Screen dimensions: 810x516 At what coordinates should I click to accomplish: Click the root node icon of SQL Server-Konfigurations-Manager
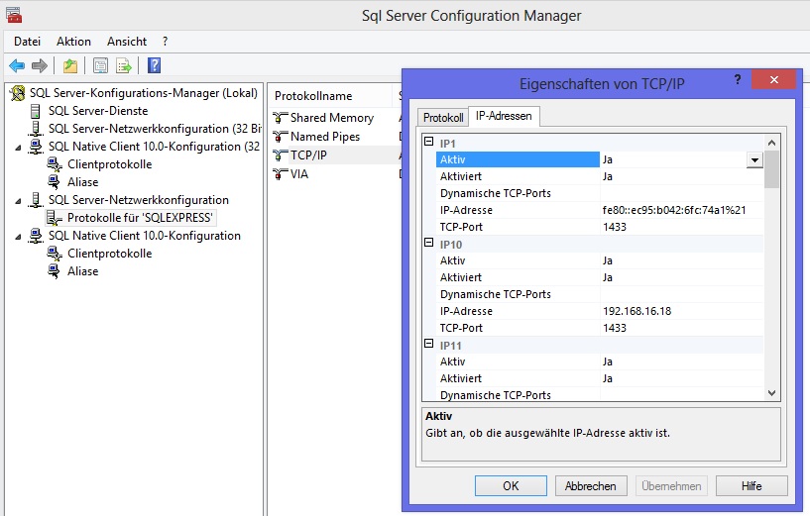tap(18, 93)
